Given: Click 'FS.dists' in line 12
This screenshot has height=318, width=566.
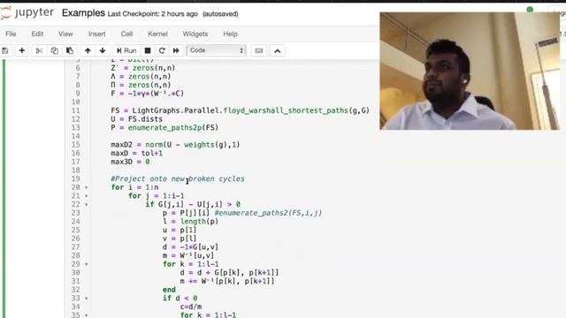Looking at the screenshot, I should tap(145, 119).
